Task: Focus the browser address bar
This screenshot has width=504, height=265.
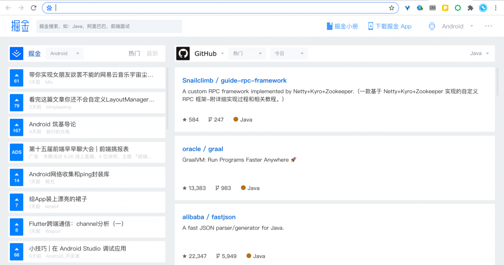Action: click(x=220, y=8)
